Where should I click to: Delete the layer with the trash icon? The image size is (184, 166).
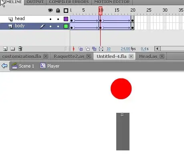[20, 49]
